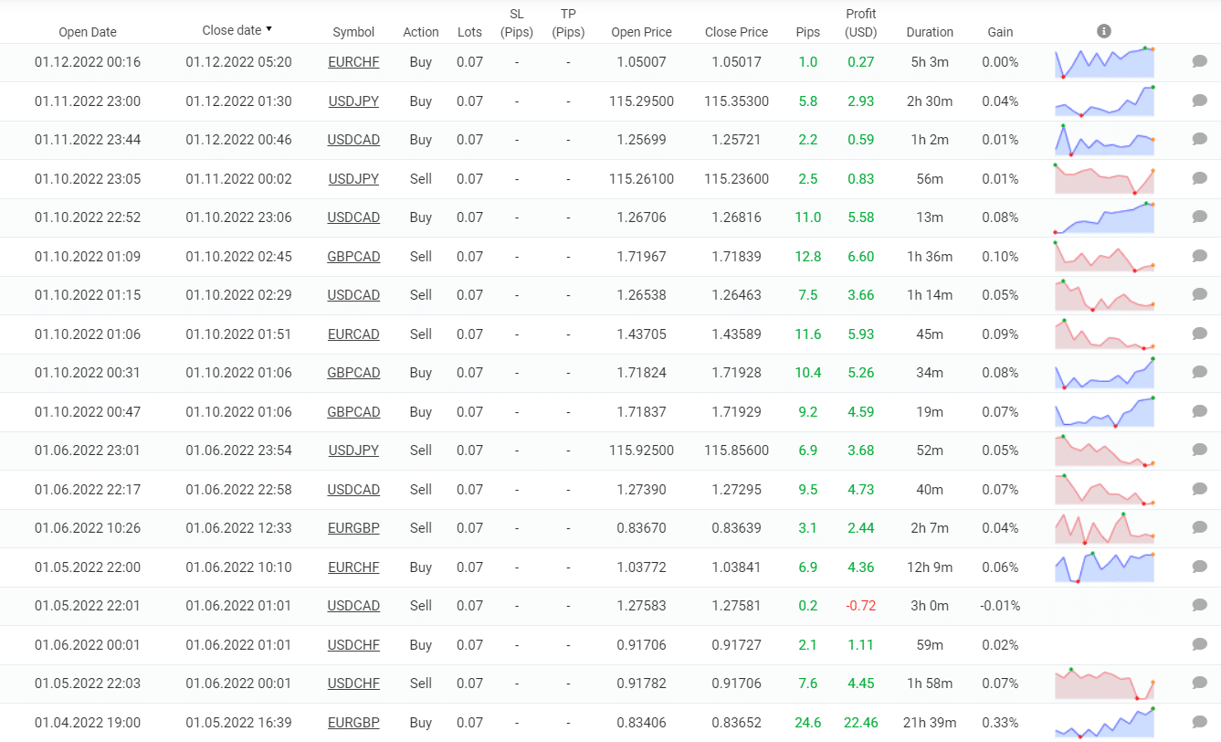Open comment icon for USDCAD 01.10.2022 01:15 trade
The height and width of the screenshot is (742, 1221).
coord(1200,295)
